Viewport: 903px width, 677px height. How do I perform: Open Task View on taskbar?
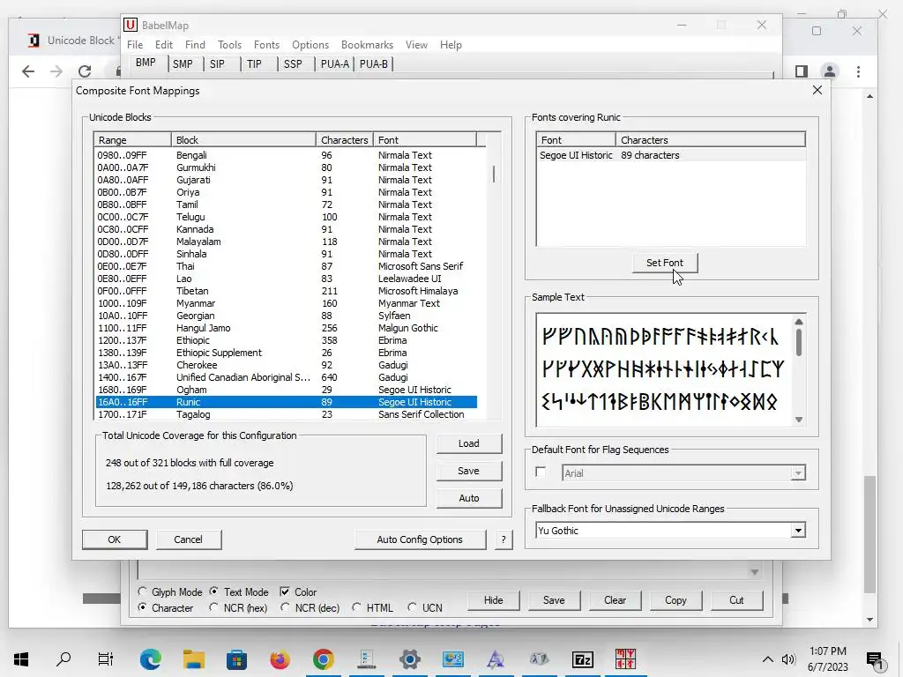tap(106, 659)
